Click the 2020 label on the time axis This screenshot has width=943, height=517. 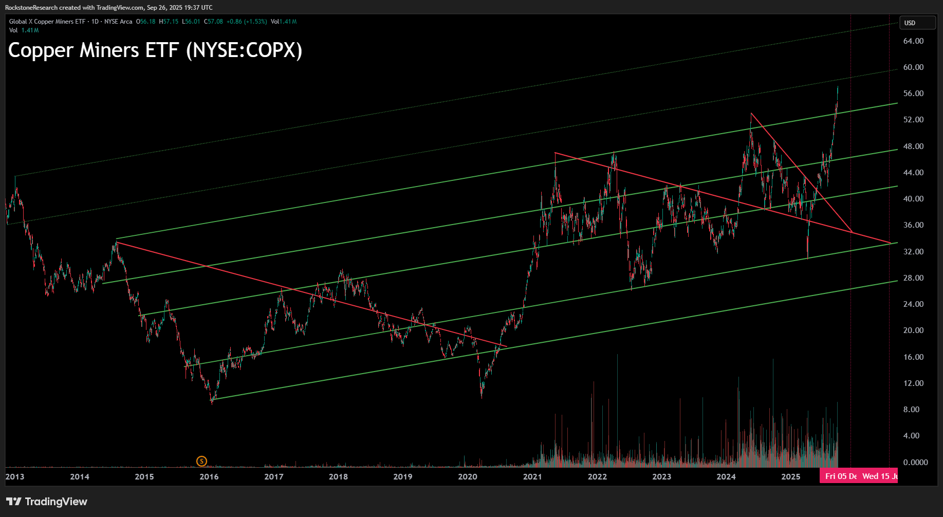tap(467, 477)
